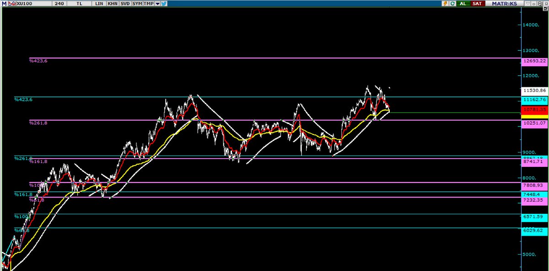Click the red SAT sell button
Viewport: 549px width, 271px height.
477,3
